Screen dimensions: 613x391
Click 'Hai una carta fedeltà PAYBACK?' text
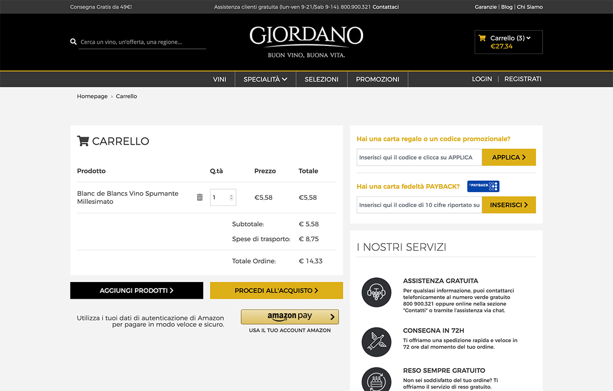[x=408, y=187]
